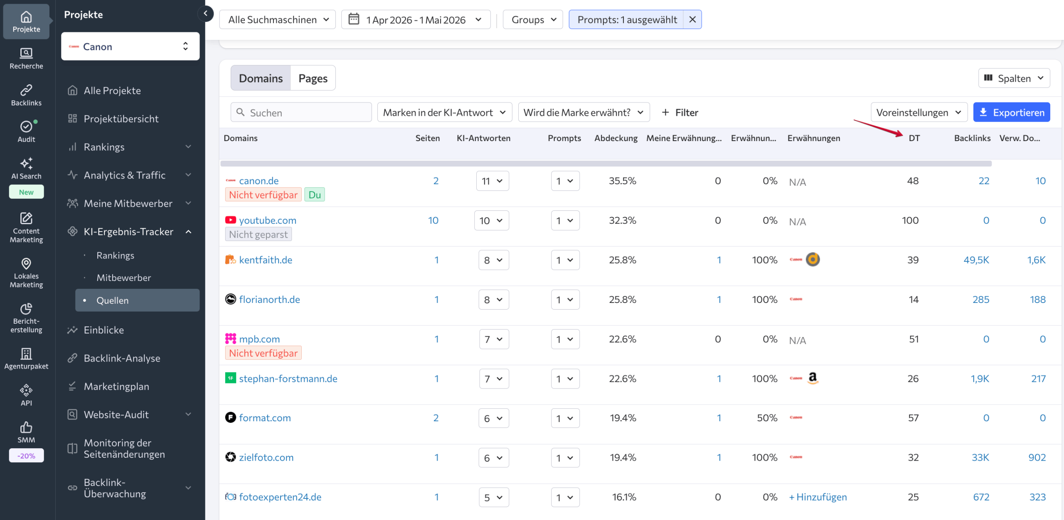Click the Spalten columns icon

point(988,78)
